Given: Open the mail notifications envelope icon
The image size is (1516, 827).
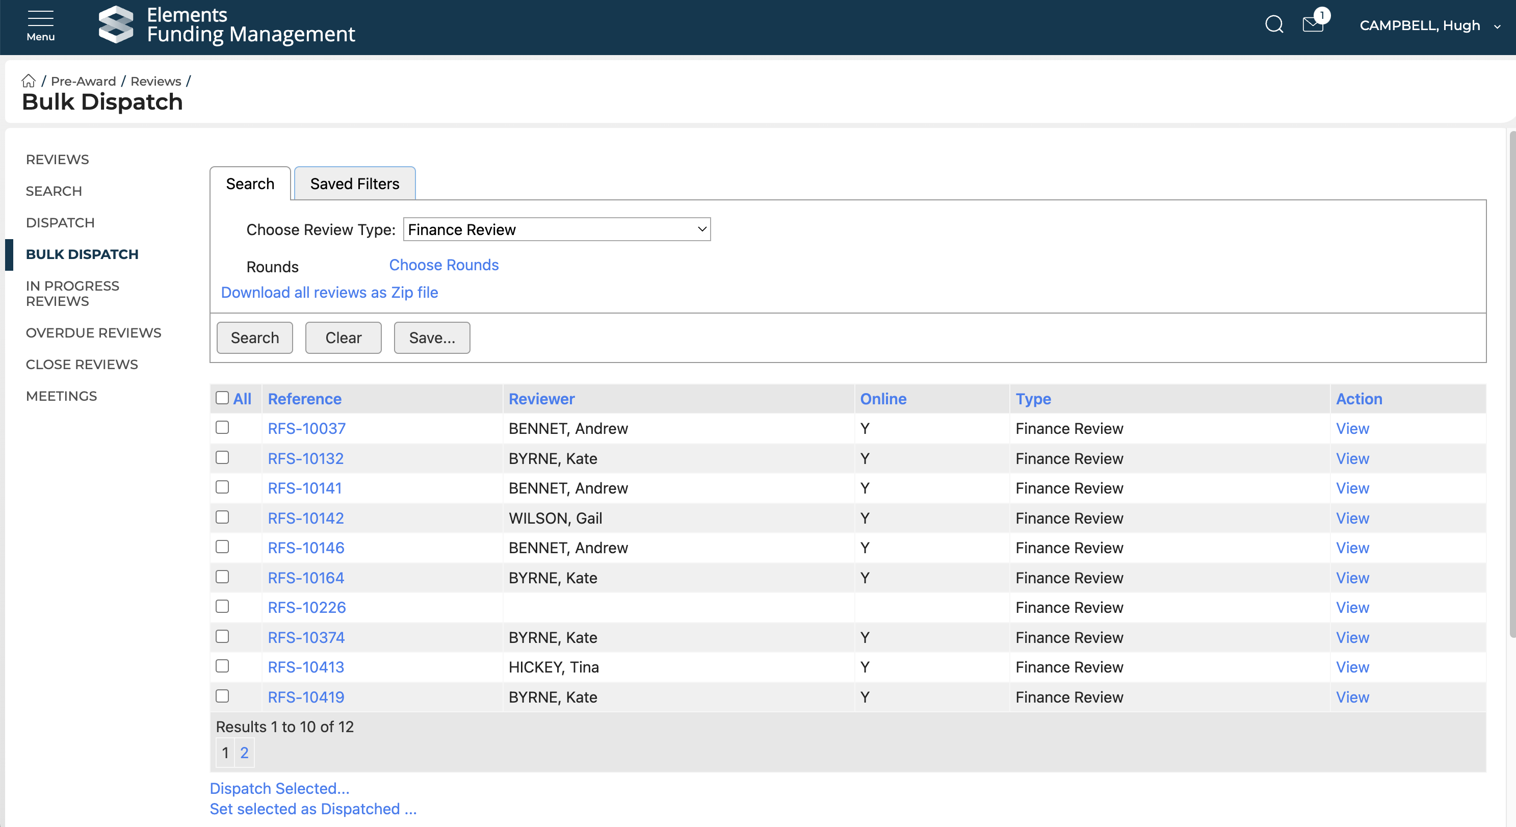Looking at the screenshot, I should pos(1313,24).
